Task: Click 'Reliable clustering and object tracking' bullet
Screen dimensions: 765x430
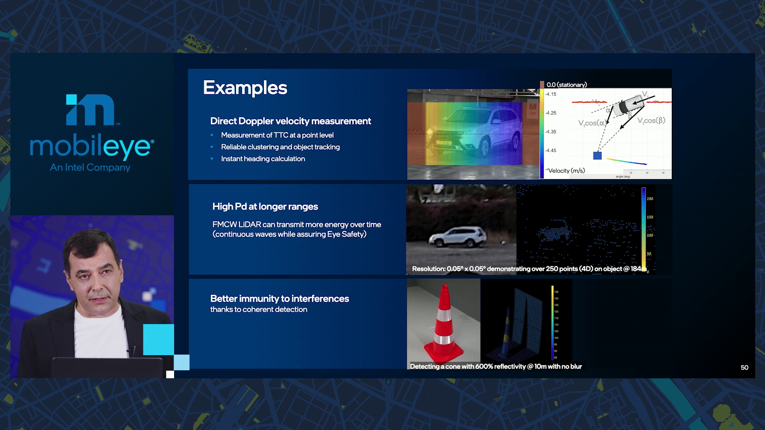Action: pos(280,147)
